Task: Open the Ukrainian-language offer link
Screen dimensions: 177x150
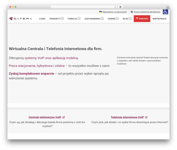Action: click(x=115, y=12)
